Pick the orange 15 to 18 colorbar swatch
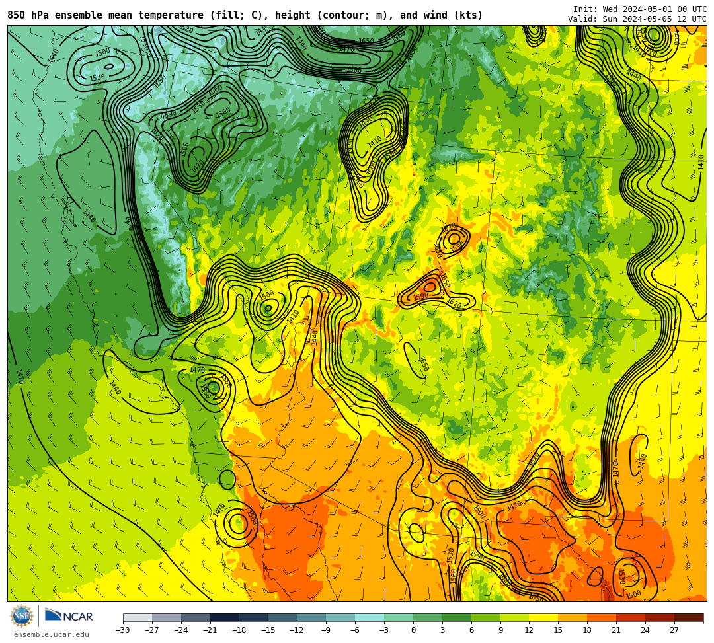714x643 pixels. [x=573, y=617]
